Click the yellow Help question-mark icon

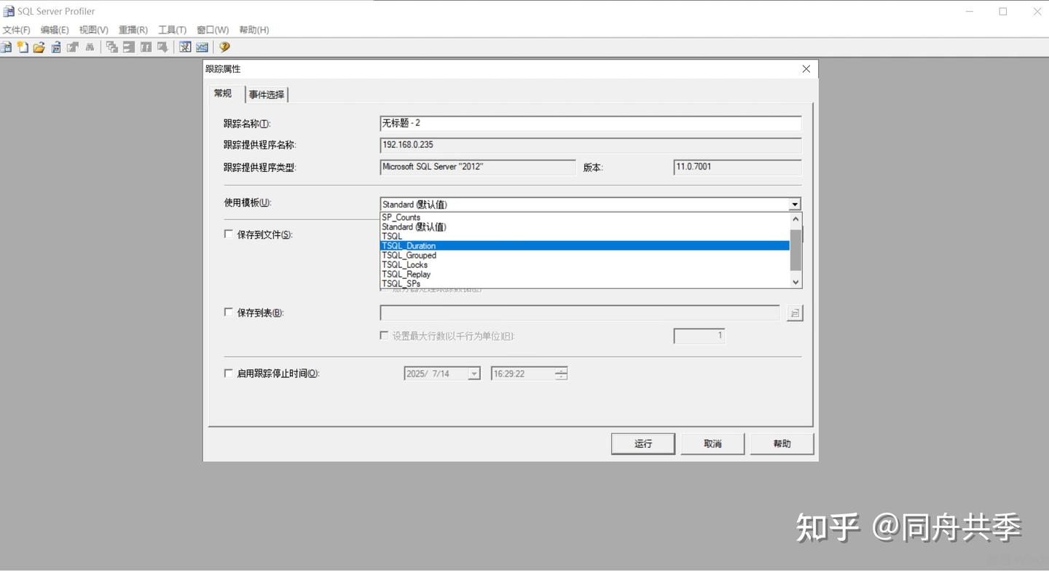coord(224,47)
